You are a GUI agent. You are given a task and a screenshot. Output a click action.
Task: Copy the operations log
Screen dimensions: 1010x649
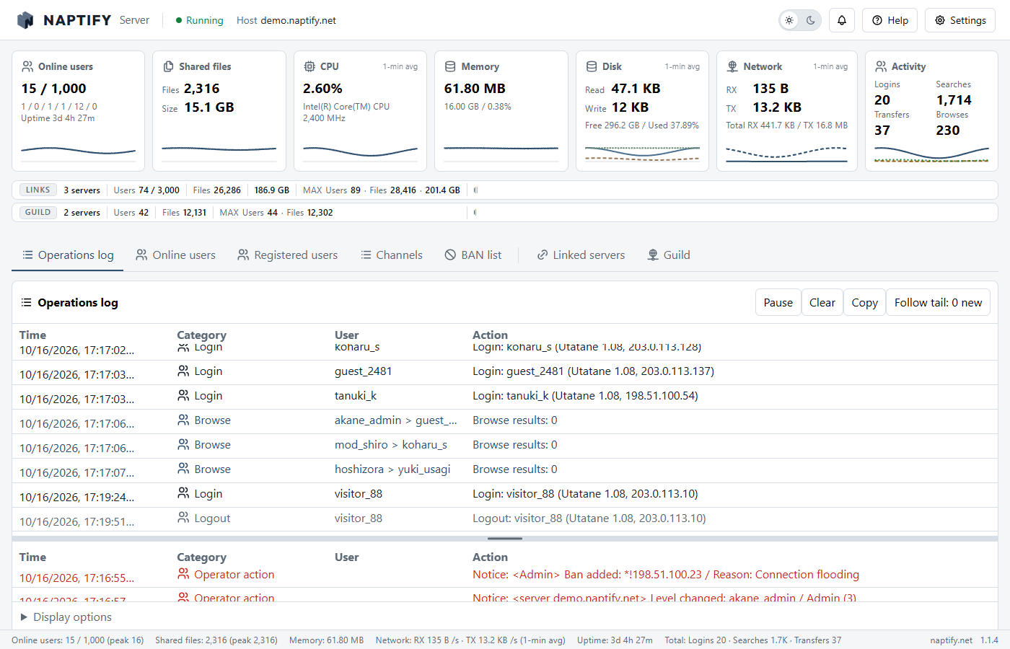point(864,302)
